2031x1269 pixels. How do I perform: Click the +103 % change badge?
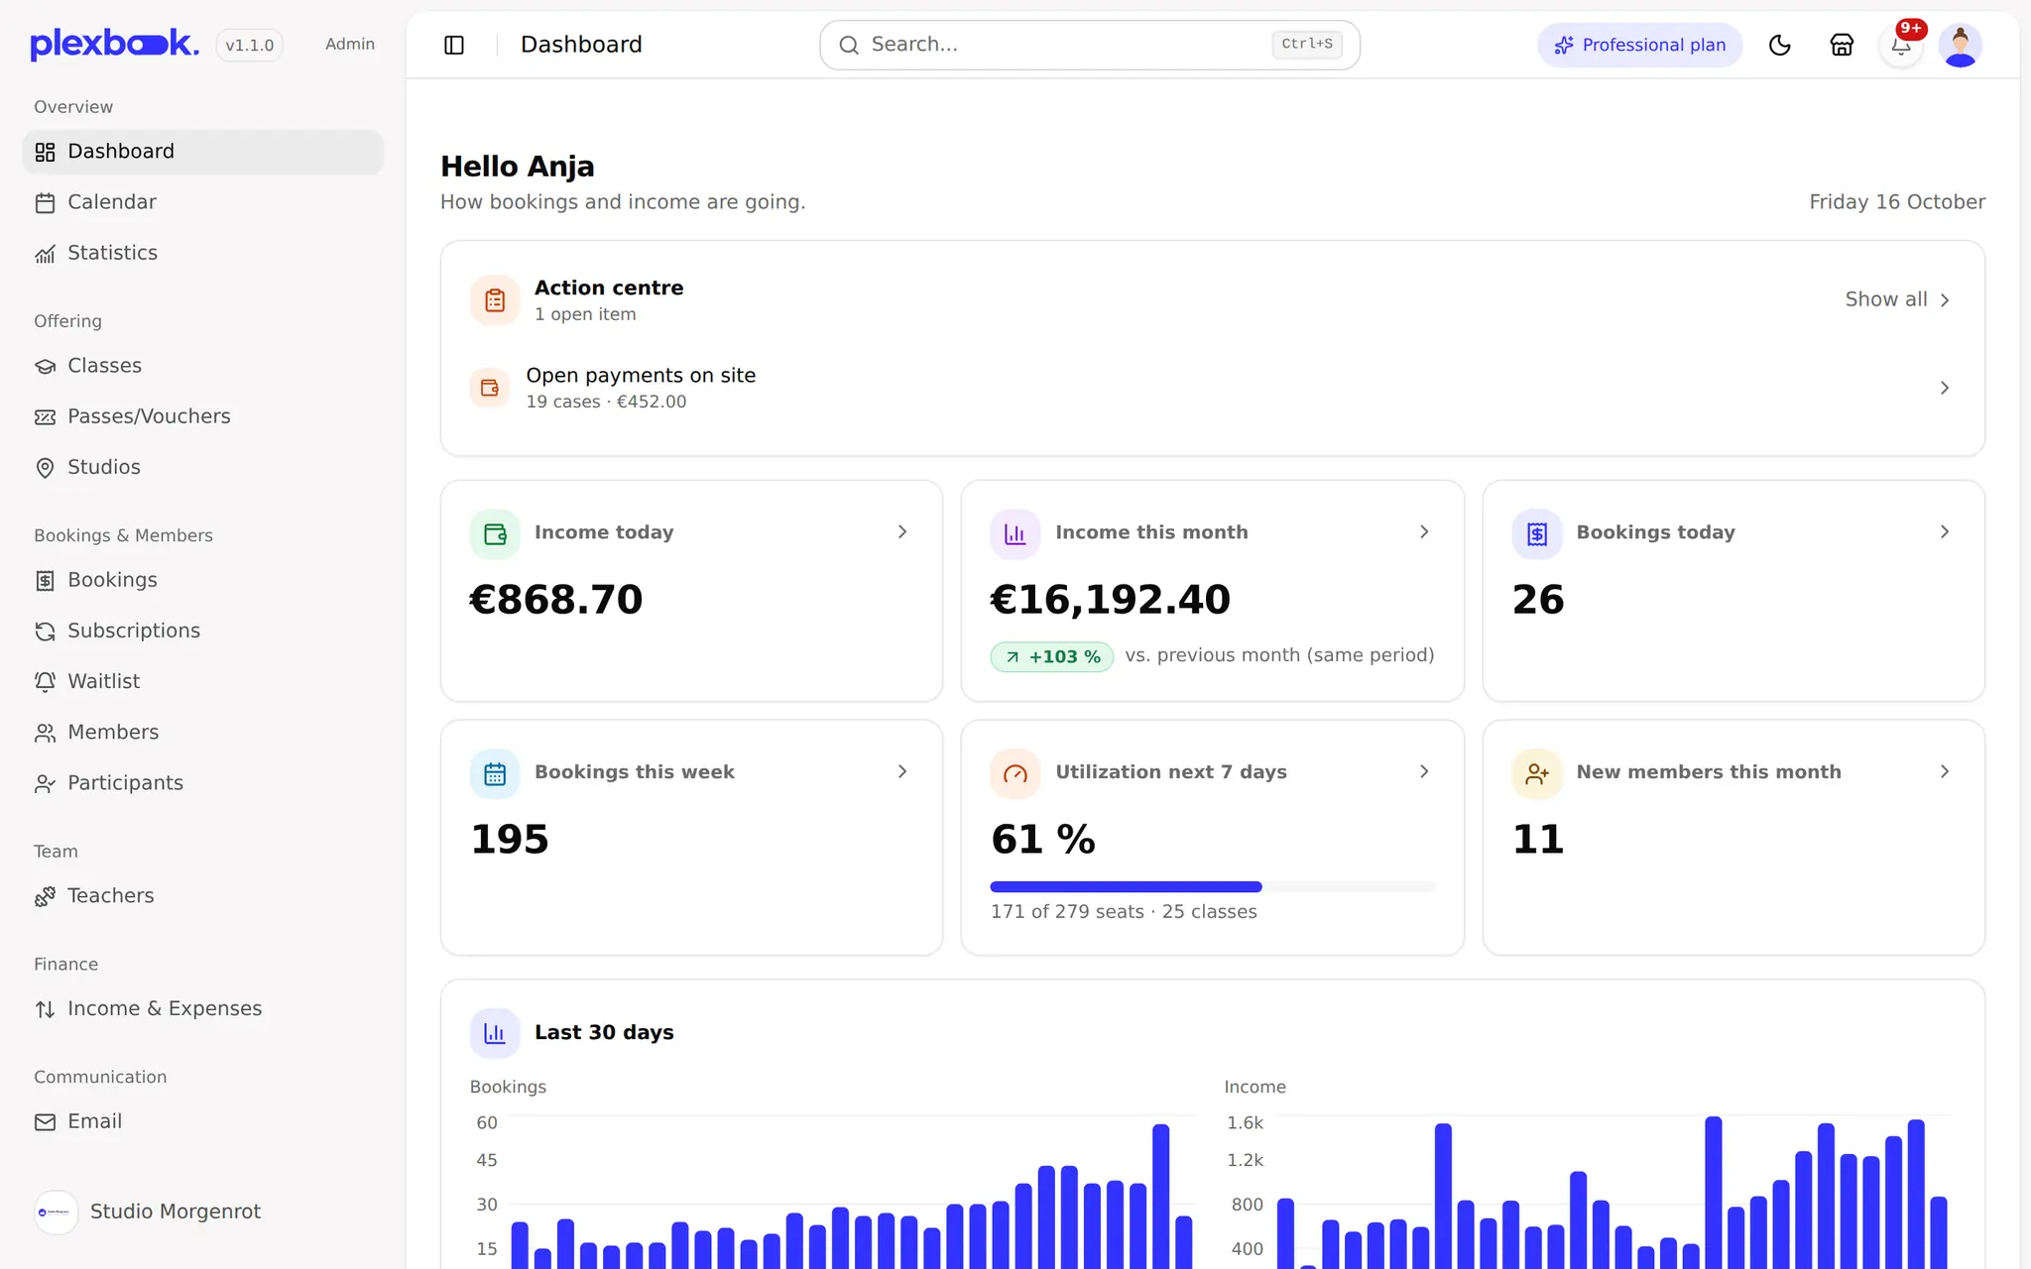(1052, 657)
